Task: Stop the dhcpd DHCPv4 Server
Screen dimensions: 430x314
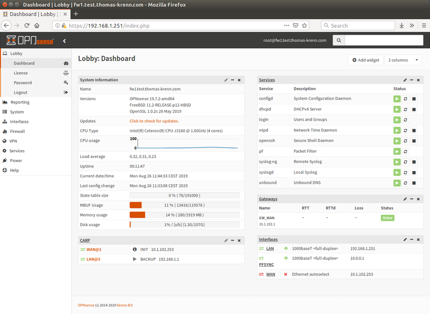Action: coord(414,109)
